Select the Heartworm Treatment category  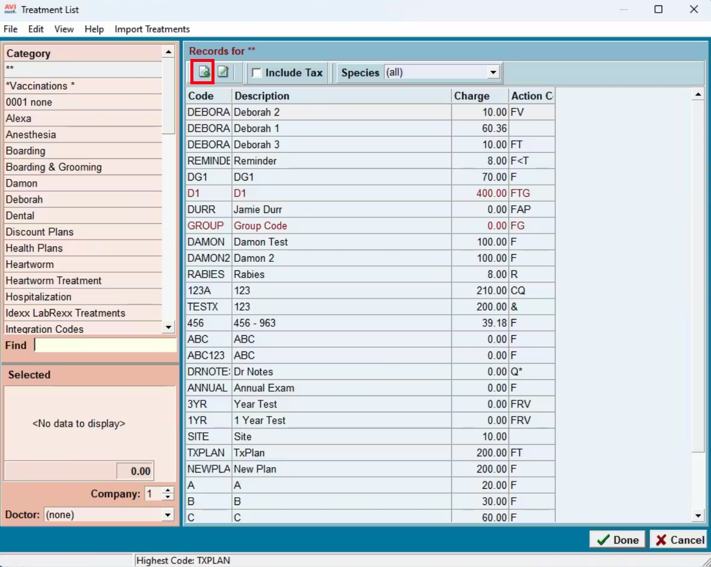point(83,280)
